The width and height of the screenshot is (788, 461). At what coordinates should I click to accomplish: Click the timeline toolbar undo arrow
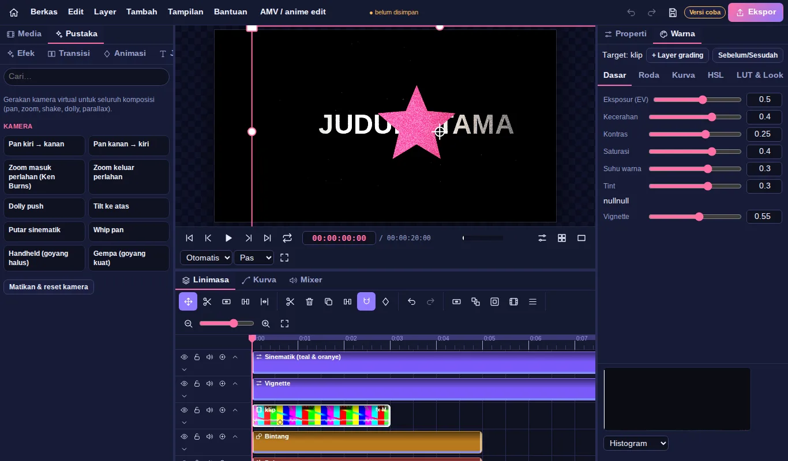click(x=411, y=301)
